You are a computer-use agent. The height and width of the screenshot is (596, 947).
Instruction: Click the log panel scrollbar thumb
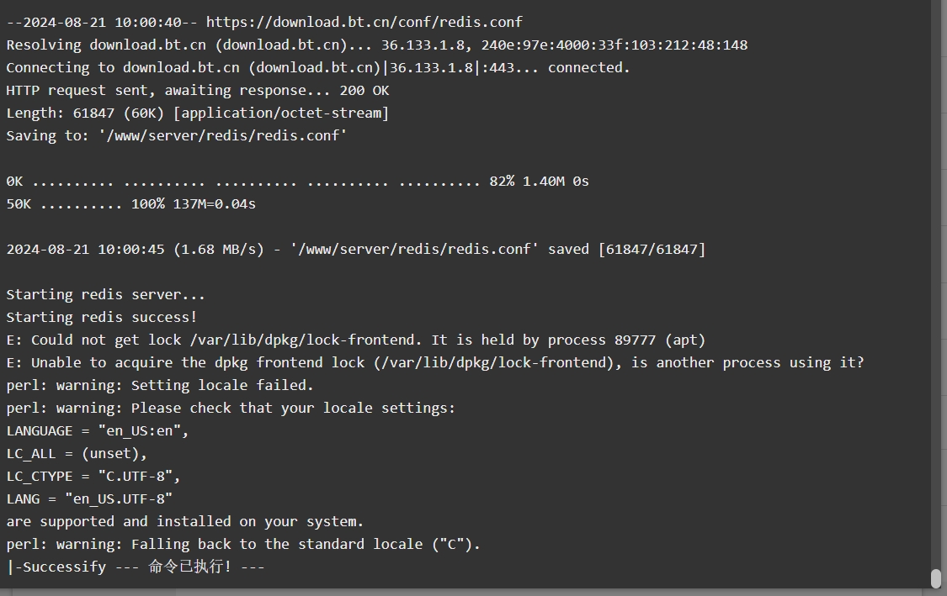[935, 578]
